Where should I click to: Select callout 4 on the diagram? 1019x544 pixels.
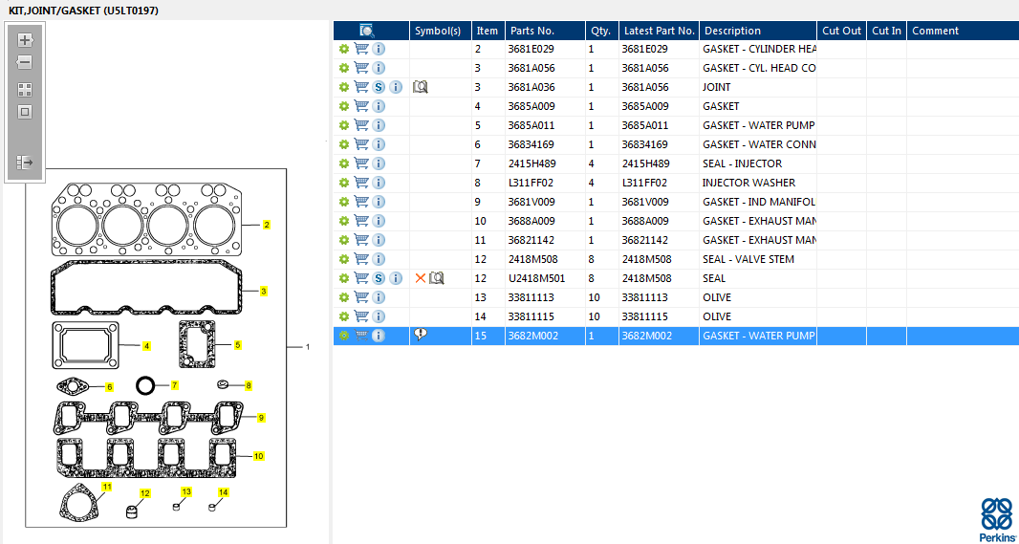[147, 346]
